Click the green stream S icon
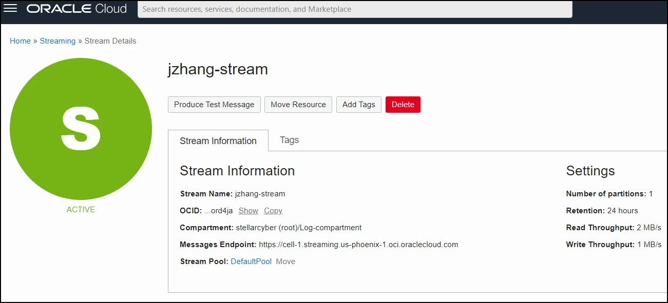The height and width of the screenshot is (303, 668). coord(81,129)
